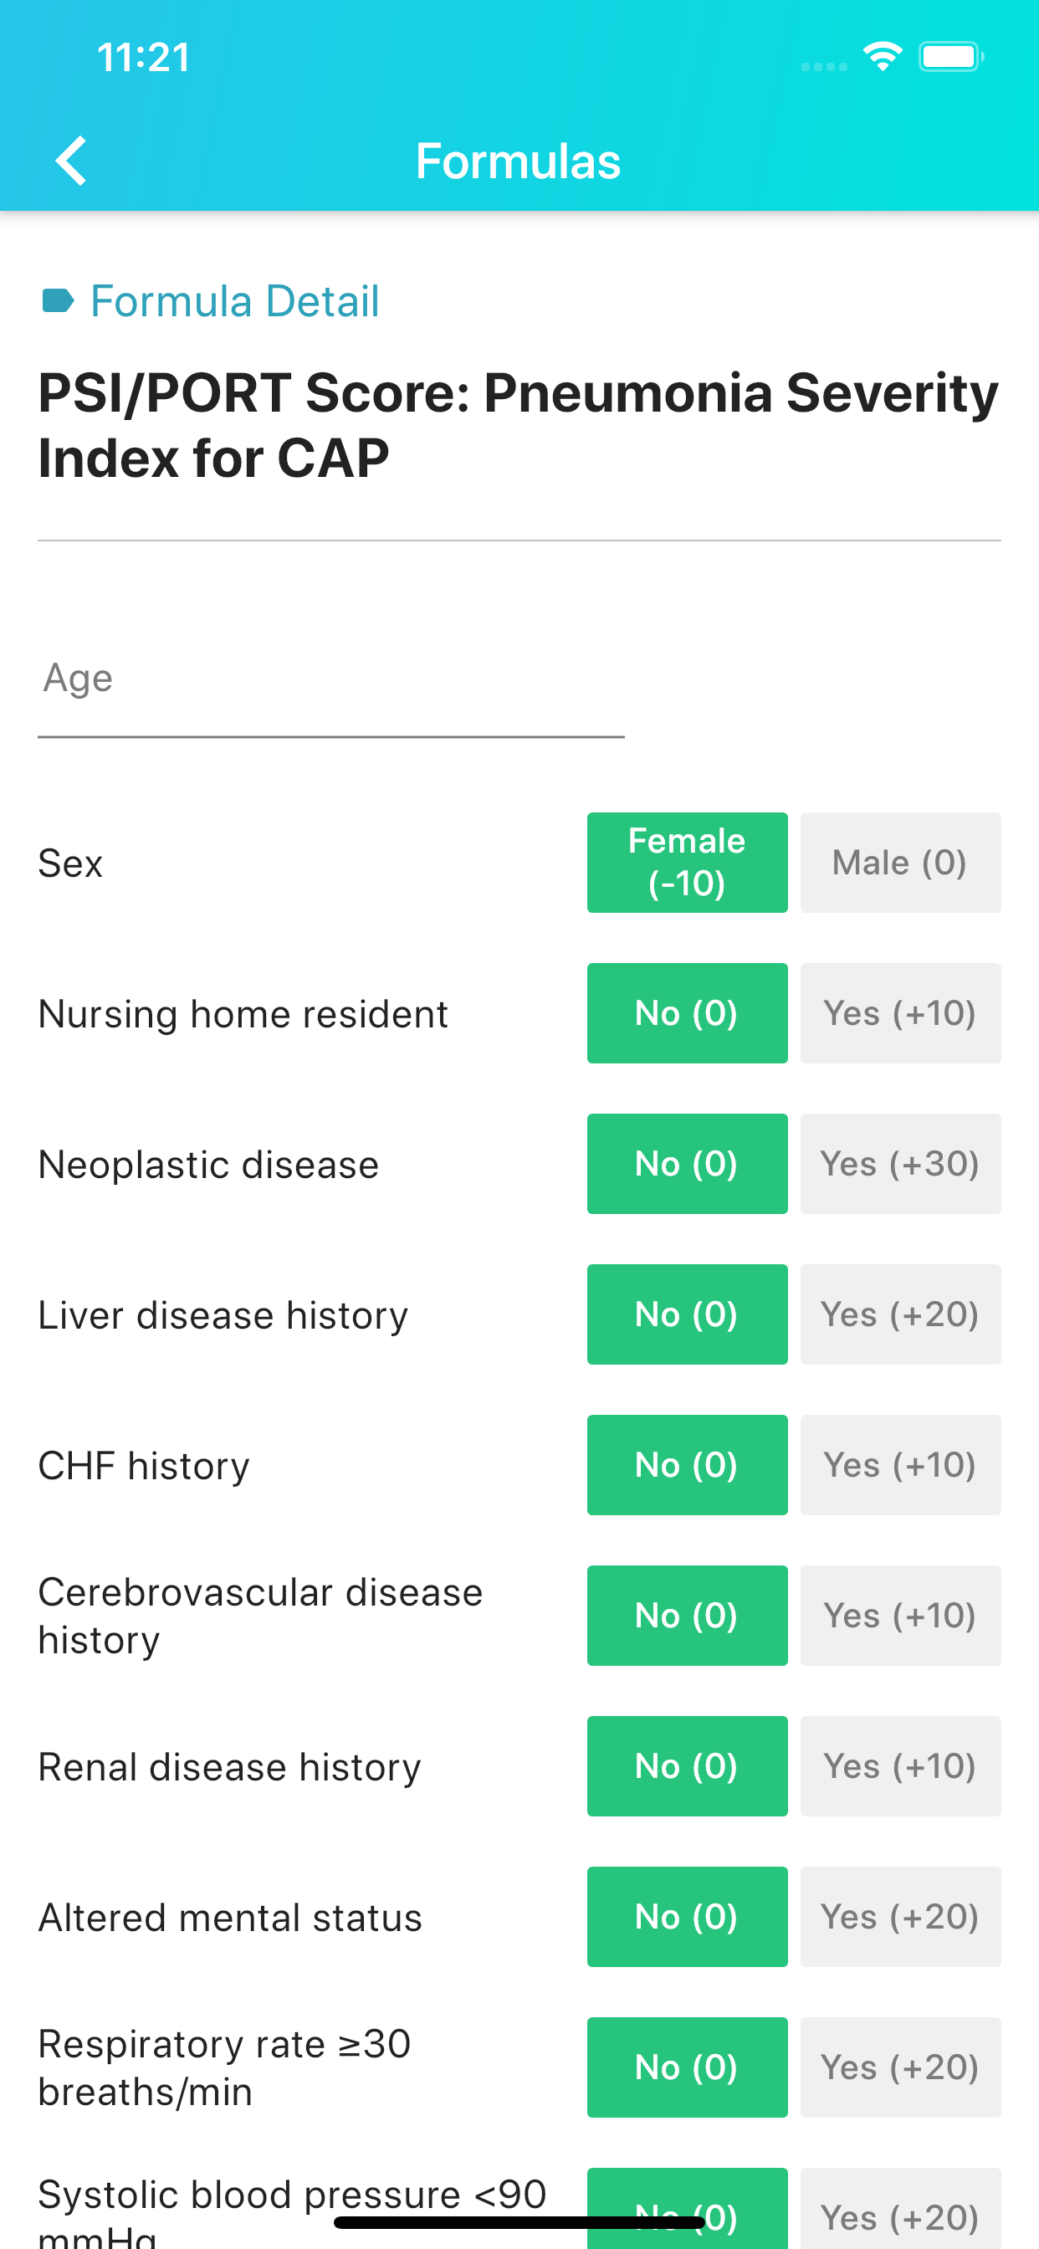
Task: Select No (0) for Altered mental status
Action: tap(687, 1916)
